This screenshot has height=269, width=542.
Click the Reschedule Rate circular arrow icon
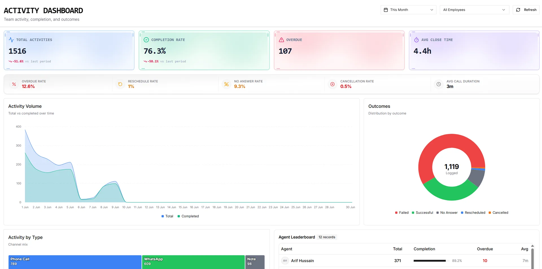pyautogui.click(x=120, y=84)
